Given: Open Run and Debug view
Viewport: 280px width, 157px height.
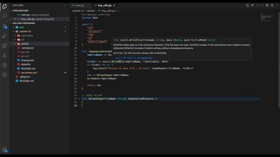Looking at the screenshot, I should pos(4,36).
